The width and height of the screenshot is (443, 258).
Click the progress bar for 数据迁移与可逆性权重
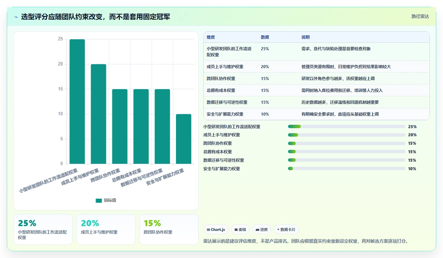pyautogui.click(x=347, y=160)
